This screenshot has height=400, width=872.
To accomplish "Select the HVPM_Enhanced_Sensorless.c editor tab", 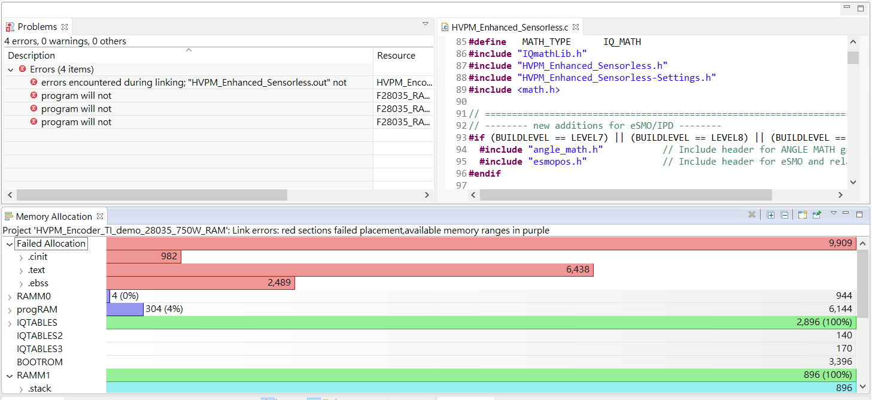I will [x=509, y=27].
